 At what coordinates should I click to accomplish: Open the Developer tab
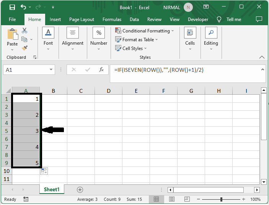(198, 19)
